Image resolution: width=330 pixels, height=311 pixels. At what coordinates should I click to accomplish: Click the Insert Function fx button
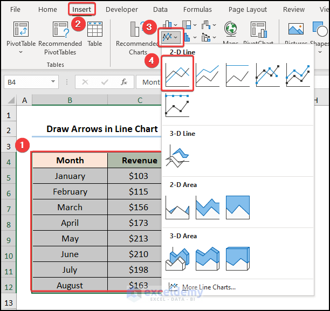coord(124,82)
